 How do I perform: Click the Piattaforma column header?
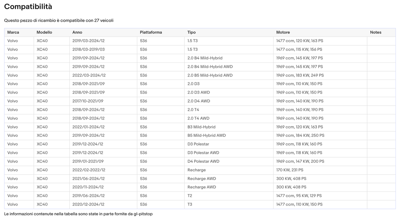point(161,32)
